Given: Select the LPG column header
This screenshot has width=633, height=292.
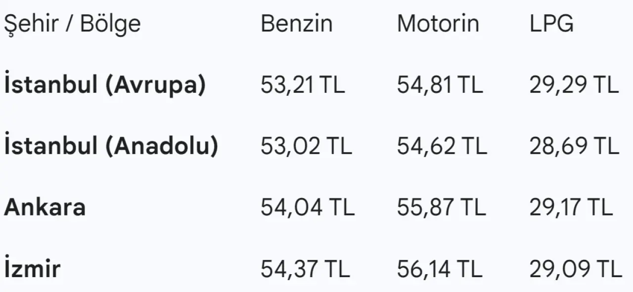Looking at the screenshot, I should pyautogui.click(x=551, y=24).
